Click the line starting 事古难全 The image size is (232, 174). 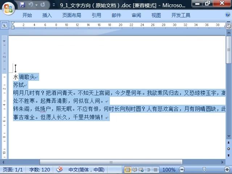click(x=61, y=117)
